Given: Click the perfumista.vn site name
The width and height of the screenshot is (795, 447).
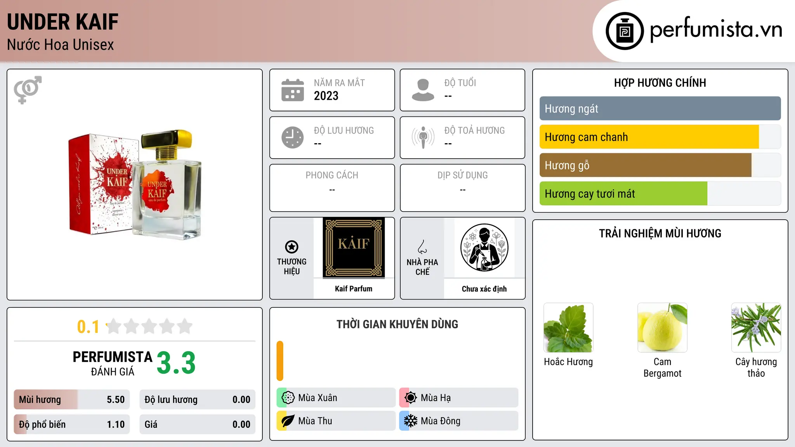Looking at the screenshot, I should [716, 29].
